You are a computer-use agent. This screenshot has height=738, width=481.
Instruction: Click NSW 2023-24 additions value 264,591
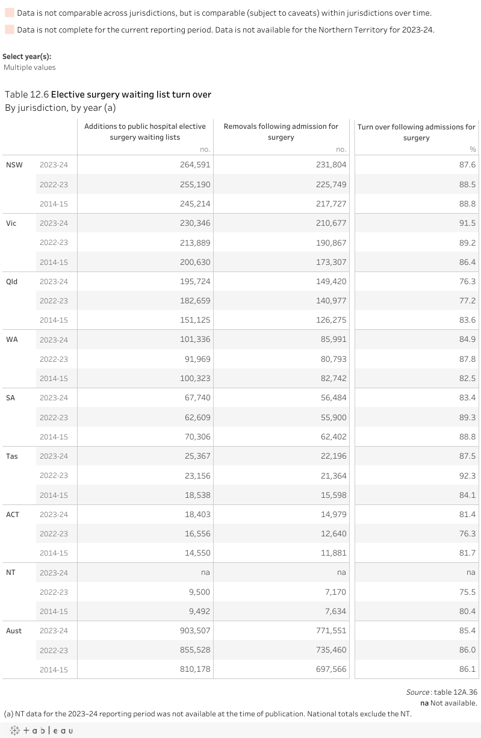[195, 165]
